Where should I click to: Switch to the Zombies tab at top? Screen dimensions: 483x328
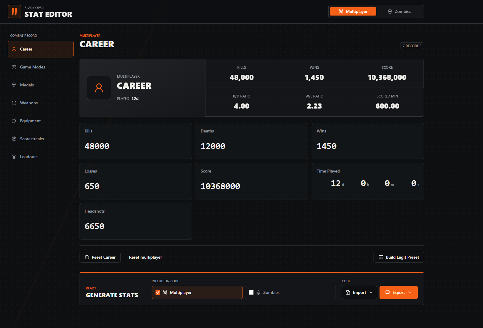tap(400, 11)
